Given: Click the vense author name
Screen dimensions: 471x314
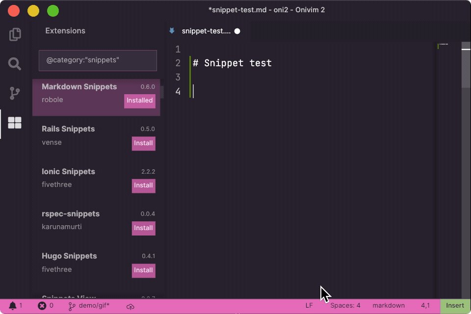Looking at the screenshot, I should coord(52,142).
